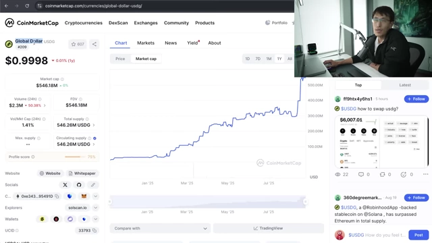Open the Chart tab
The image size is (432, 243).
[x=121, y=43]
